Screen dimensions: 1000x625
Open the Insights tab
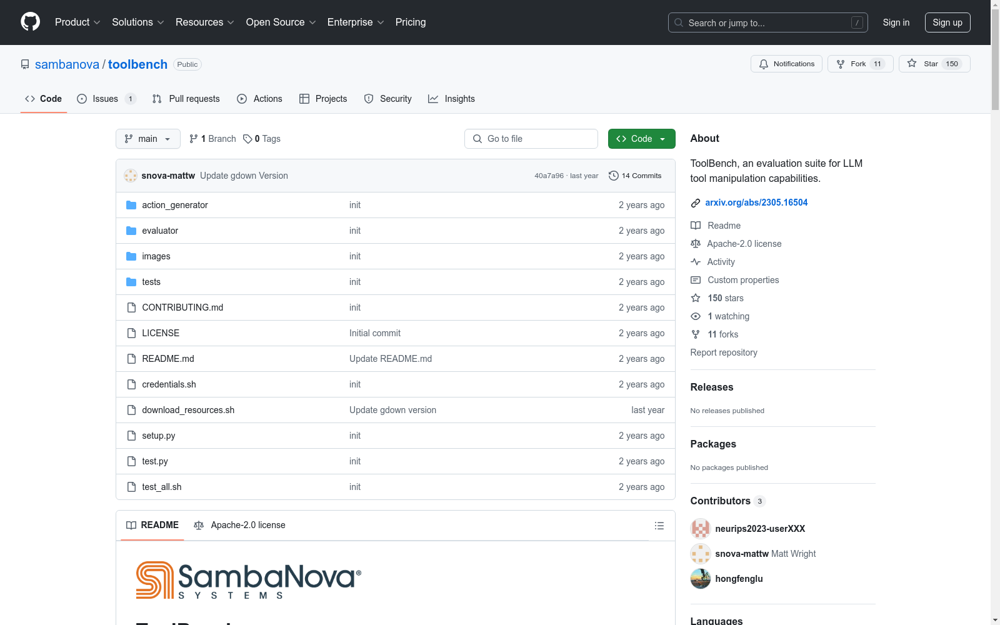(x=451, y=99)
